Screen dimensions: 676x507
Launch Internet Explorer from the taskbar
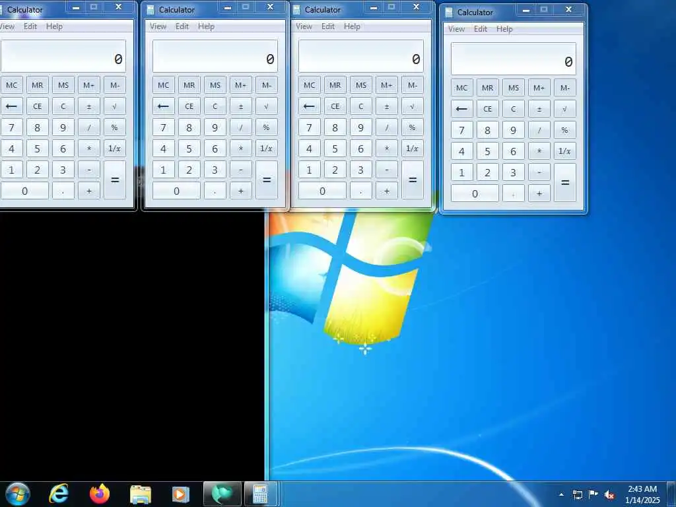coord(59,494)
